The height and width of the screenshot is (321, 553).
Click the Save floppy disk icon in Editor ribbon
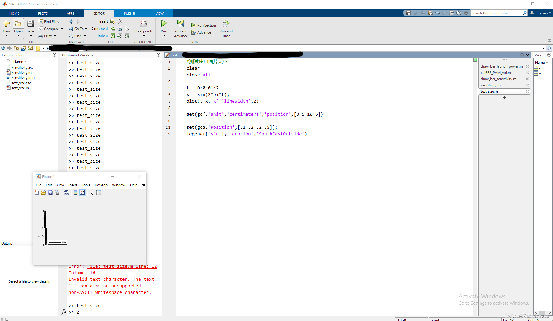coord(30,23)
